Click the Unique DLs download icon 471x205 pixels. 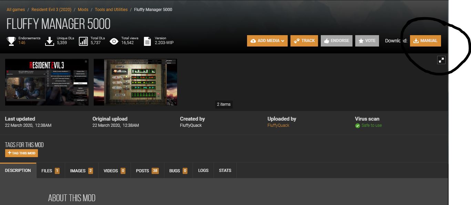point(50,41)
